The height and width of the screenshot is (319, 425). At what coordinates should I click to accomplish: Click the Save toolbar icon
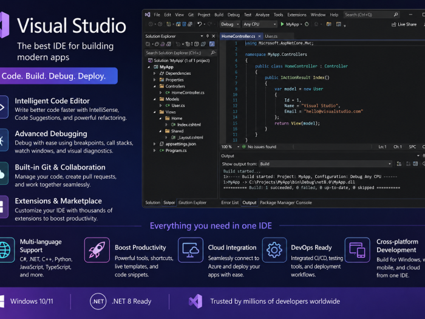pyautogui.click(x=185, y=24)
